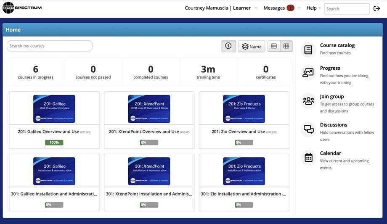Click the Join group people icon
The height and width of the screenshot is (224, 387).
(x=308, y=101)
